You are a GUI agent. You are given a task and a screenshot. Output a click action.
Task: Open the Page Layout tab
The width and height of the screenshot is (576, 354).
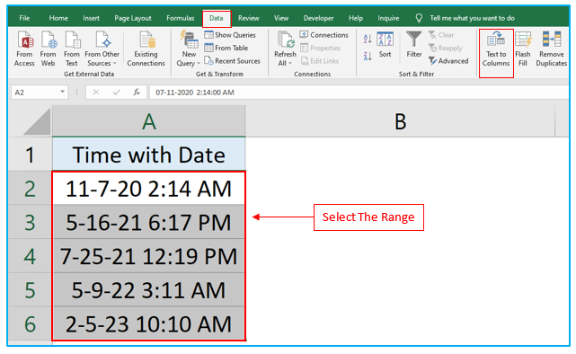click(133, 18)
